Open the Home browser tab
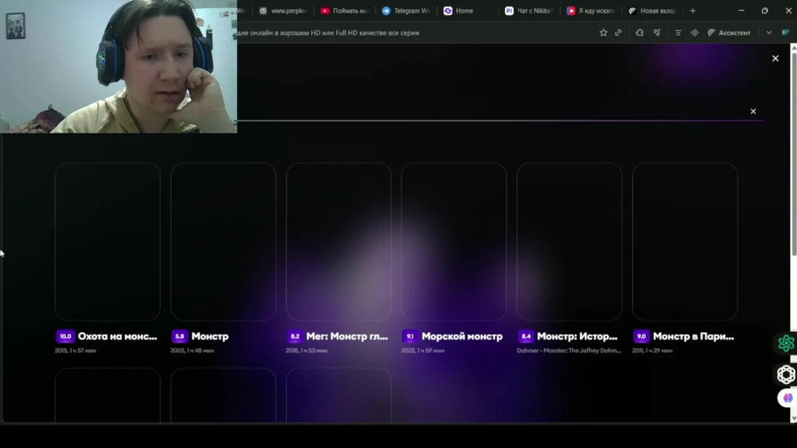 (467, 11)
